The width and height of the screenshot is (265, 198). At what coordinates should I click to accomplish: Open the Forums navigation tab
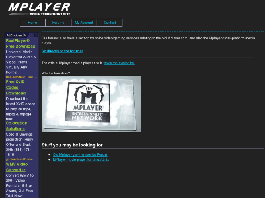pos(58,23)
